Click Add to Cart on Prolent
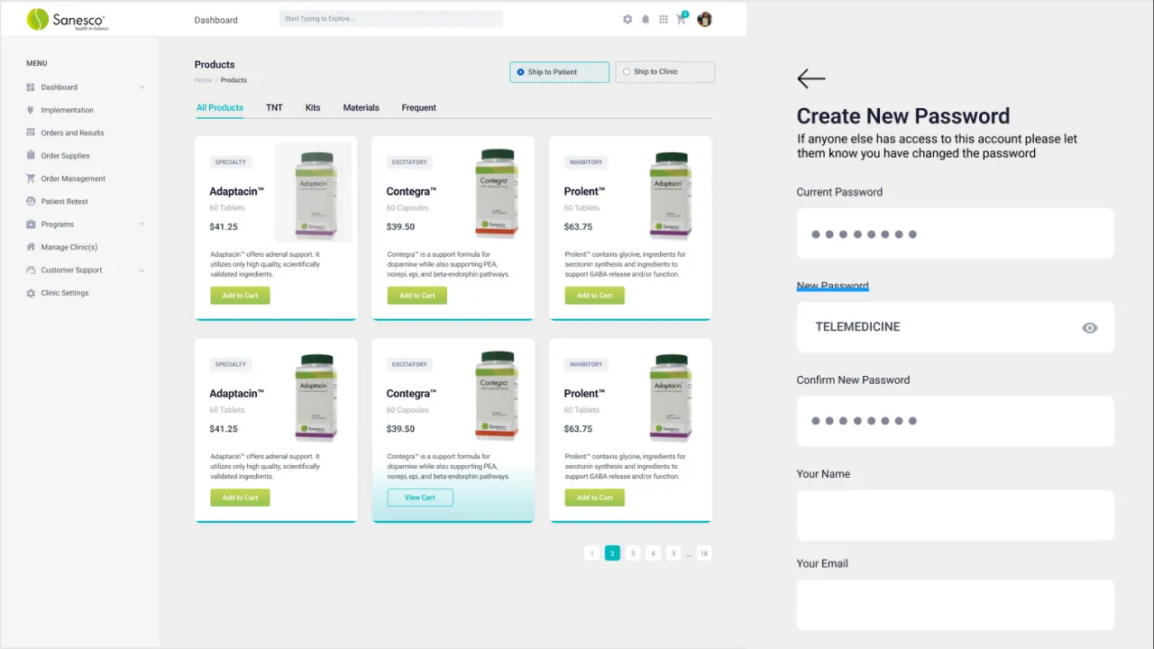 click(594, 295)
